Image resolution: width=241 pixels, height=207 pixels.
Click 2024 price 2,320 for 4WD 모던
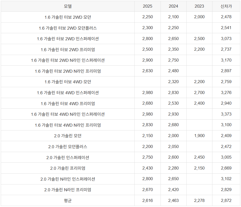point(173,82)
